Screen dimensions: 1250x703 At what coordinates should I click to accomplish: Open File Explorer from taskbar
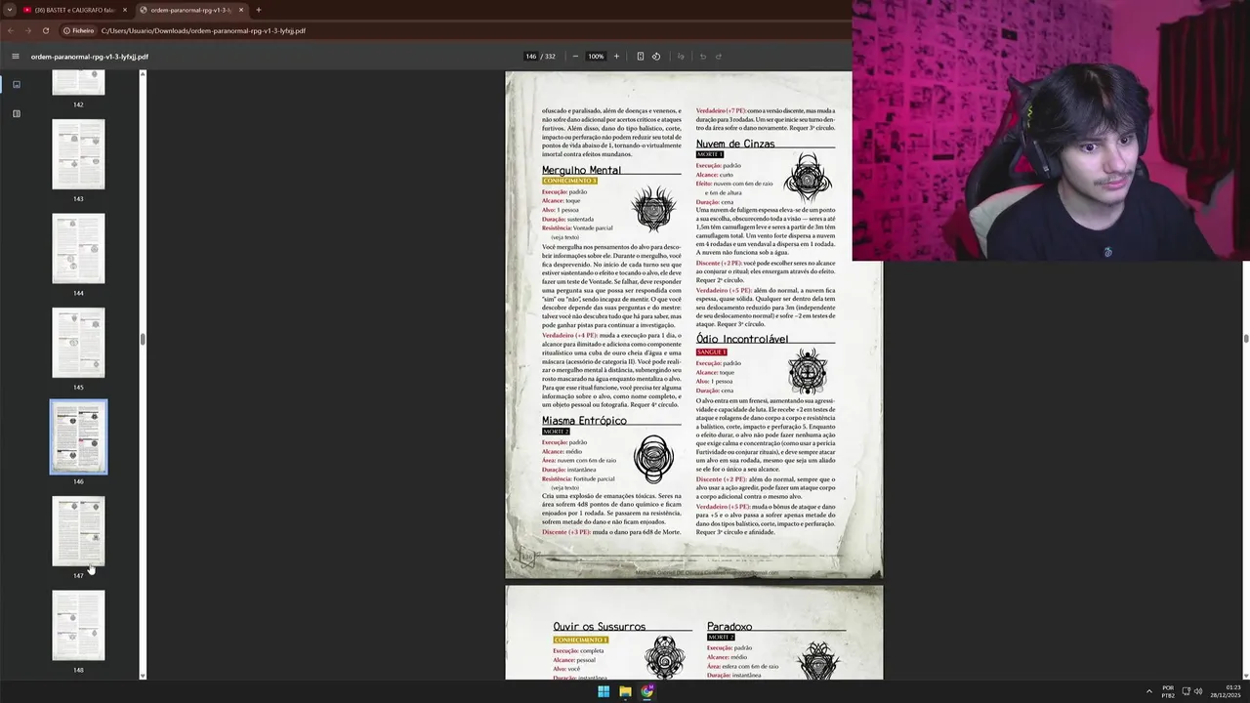625,691
